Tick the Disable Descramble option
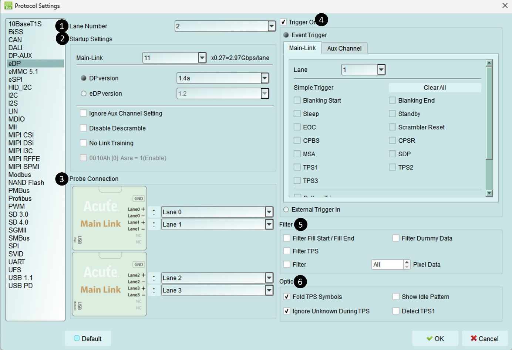Image resolution: width=512 pixels, height=350 pixels. tap(84, 128)
